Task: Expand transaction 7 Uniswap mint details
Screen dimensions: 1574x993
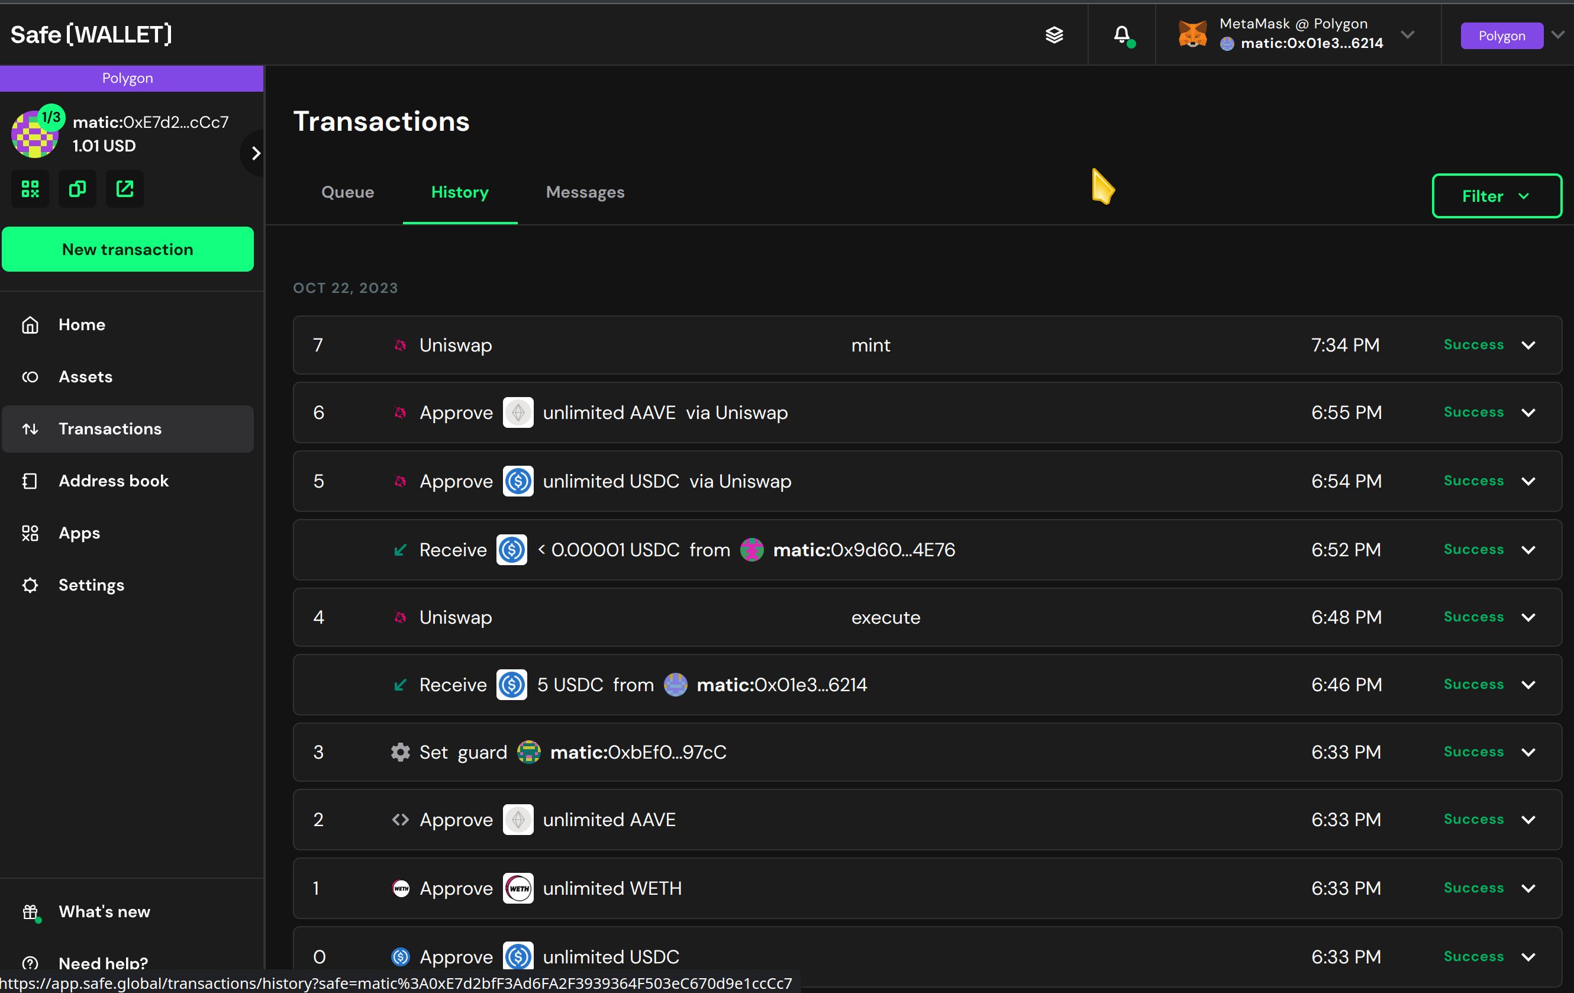Action: click(1531, 344)
